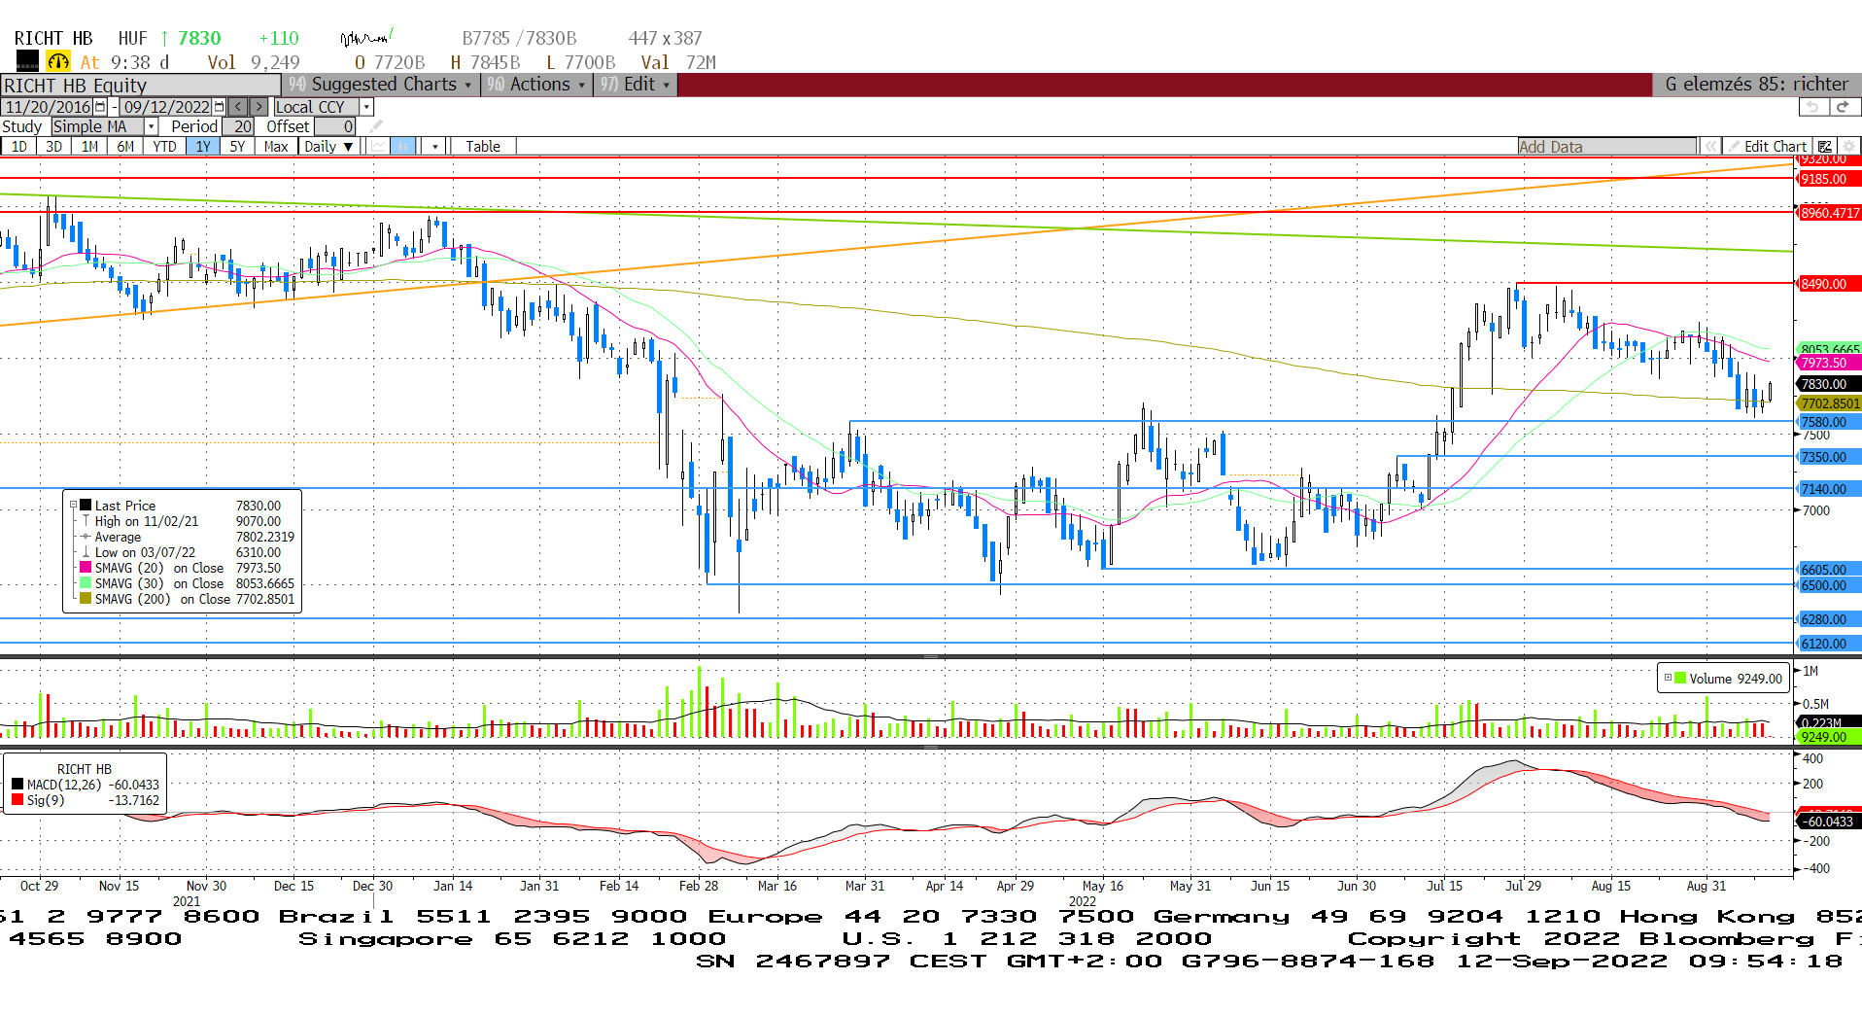
Task: Select the YTD time range
Action: [165, 147]
